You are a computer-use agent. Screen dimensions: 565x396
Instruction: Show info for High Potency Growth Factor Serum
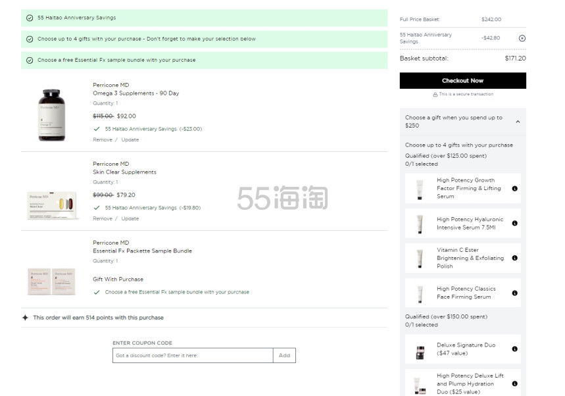514,188
